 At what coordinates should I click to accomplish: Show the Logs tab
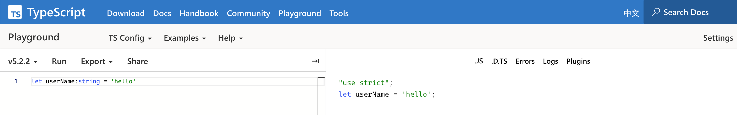tap(551, 61)
